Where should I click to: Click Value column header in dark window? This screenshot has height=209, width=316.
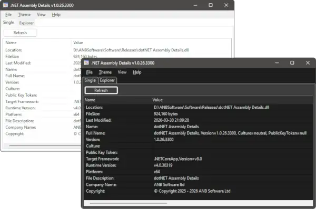tap(232, 100)
